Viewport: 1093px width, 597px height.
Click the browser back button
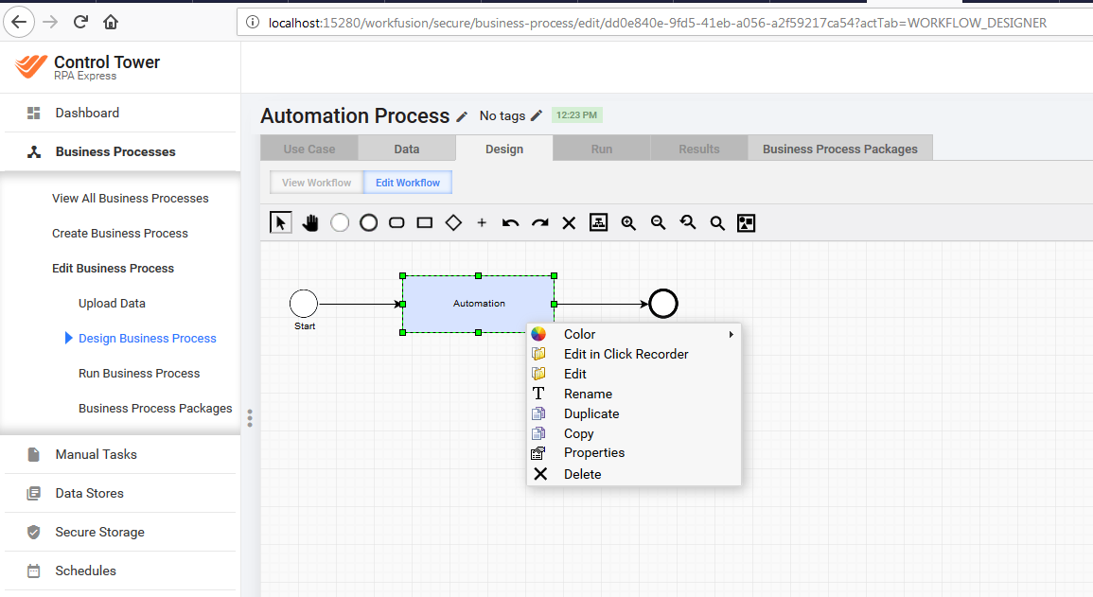pyautogui.click(x=19, y=23)
